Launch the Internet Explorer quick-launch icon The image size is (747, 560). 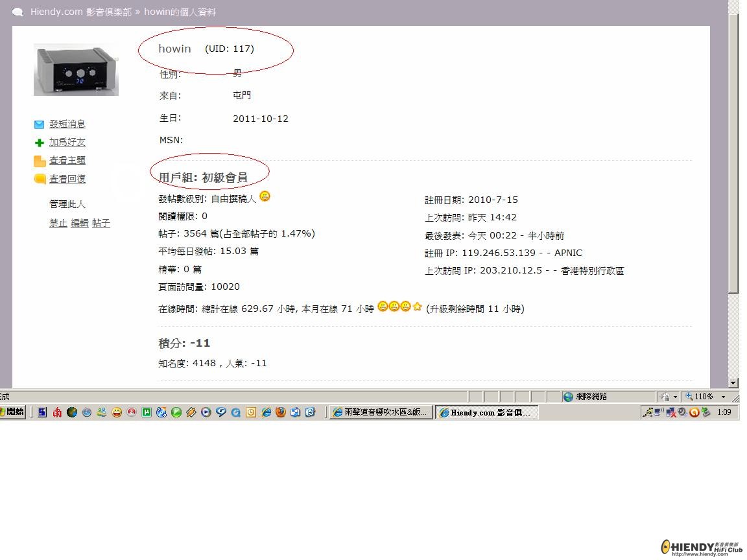(266, 412)
